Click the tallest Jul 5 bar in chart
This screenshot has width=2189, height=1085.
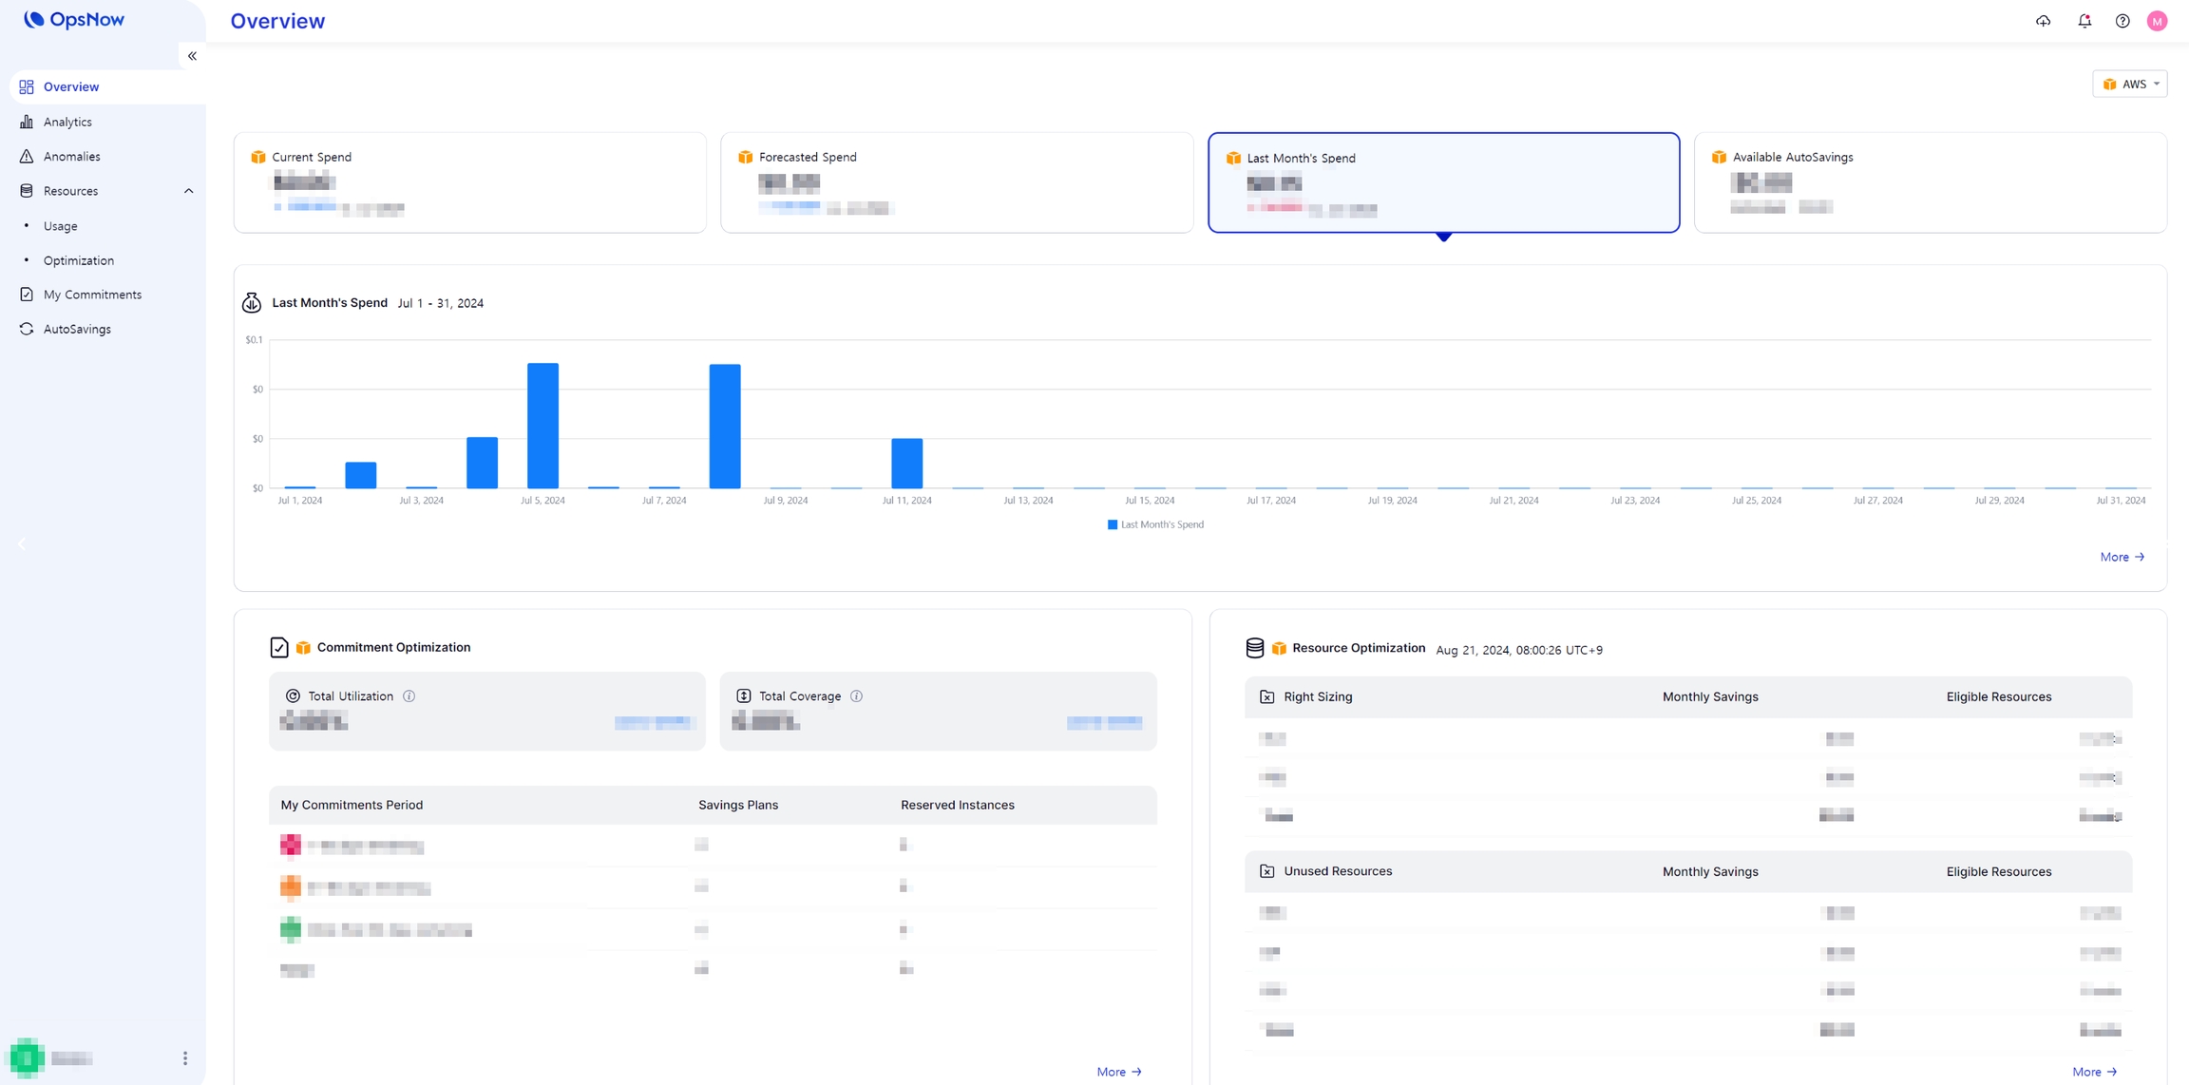tap(542, 426)
